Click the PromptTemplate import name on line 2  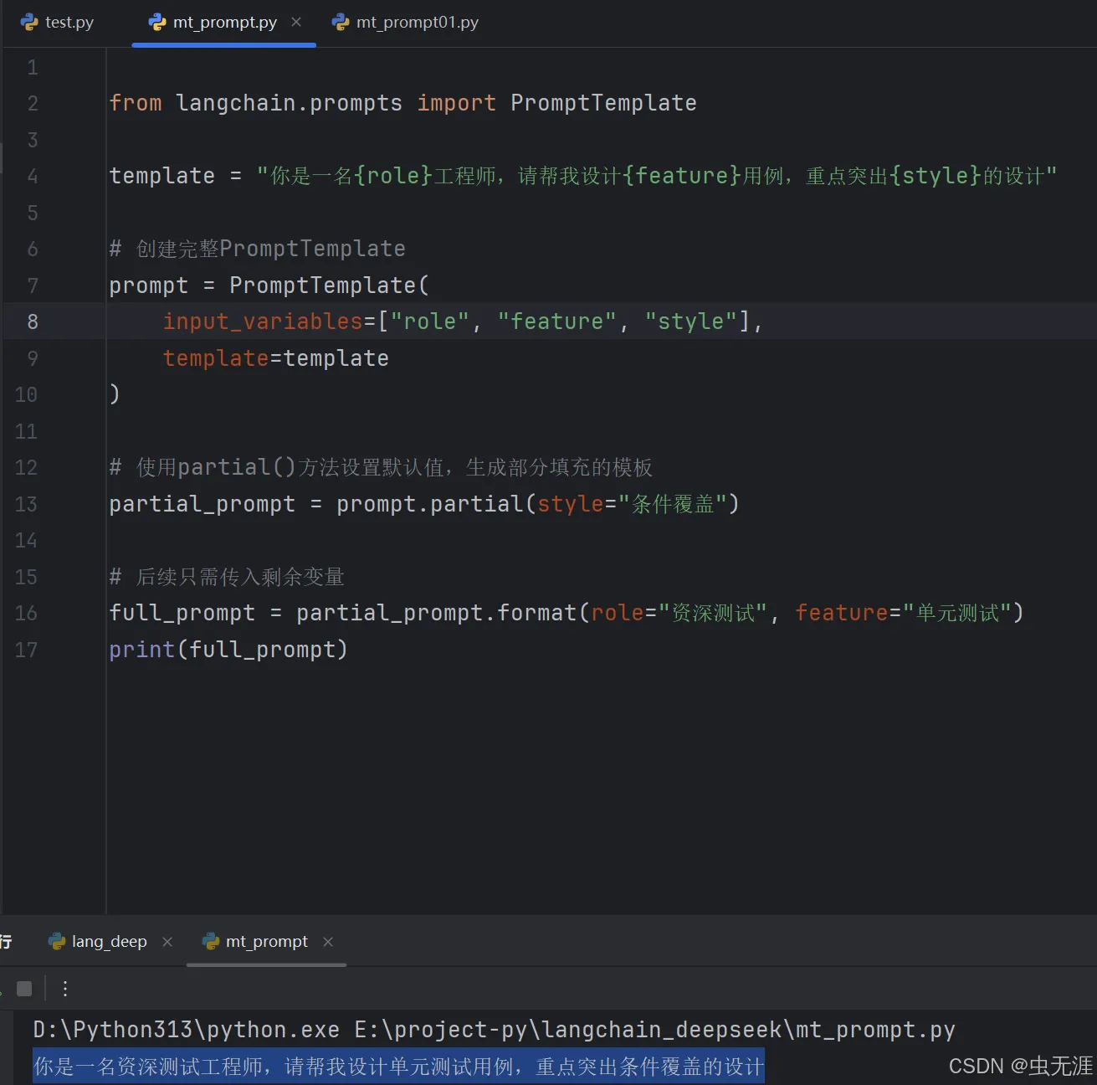tap(603, 103)
